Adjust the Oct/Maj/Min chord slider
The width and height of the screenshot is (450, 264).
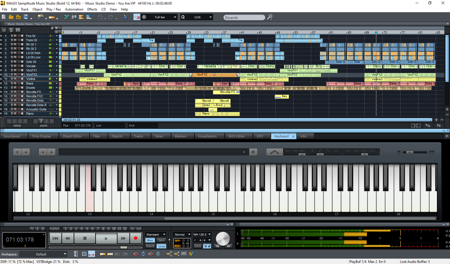tap(302, 154)
